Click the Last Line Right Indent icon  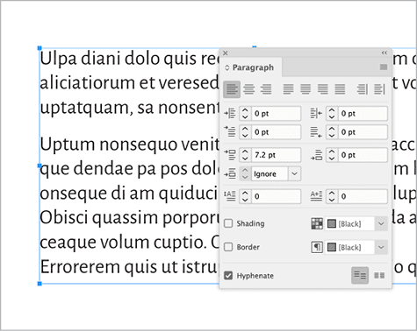pyautogui.click(x=316, y=131)
